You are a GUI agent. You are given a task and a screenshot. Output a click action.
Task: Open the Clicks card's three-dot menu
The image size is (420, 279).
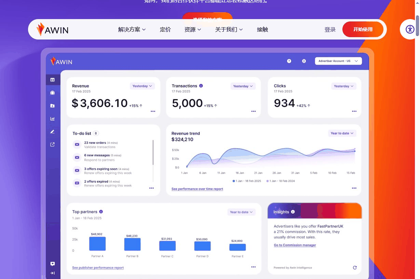pos(354,111)
